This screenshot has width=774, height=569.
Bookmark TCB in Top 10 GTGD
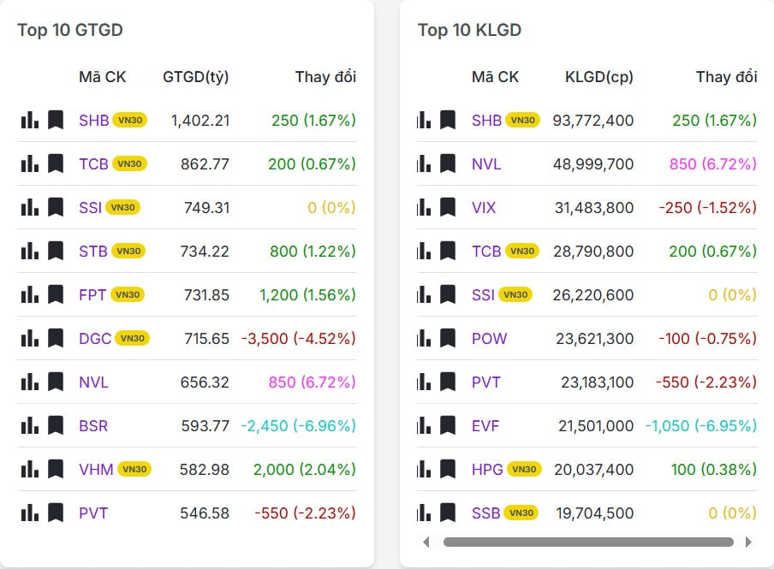[56, 163]
